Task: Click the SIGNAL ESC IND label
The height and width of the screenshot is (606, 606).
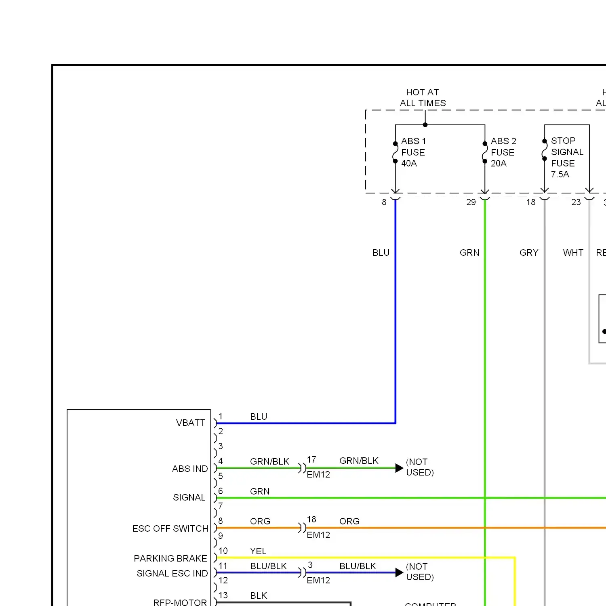Action: 172,574
